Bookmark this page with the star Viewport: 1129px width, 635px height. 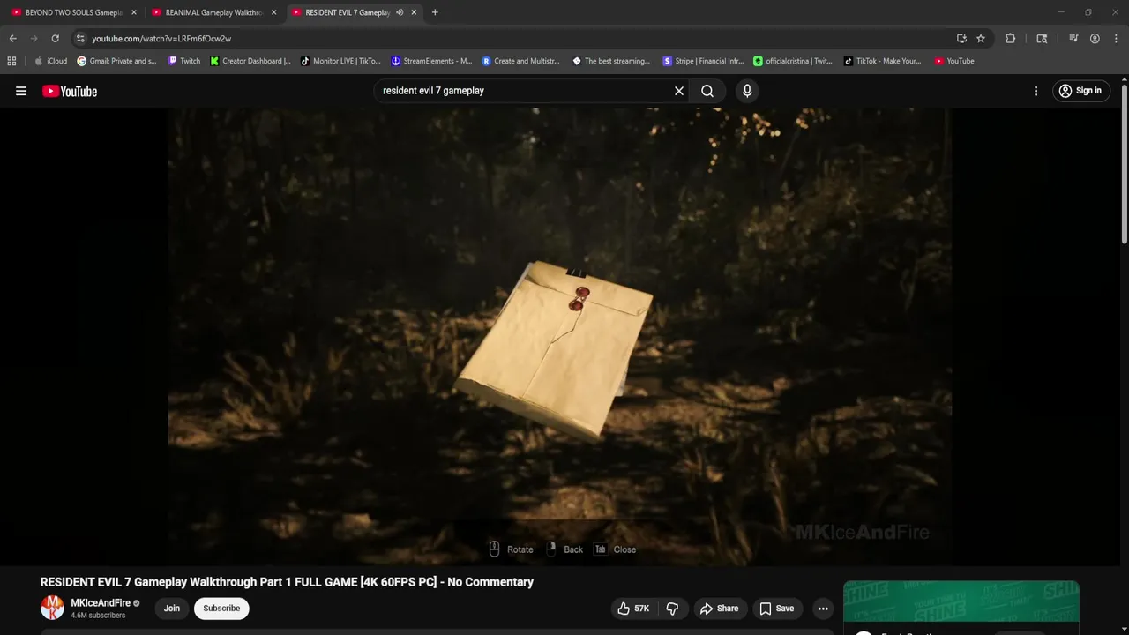(x=981, y=39)
